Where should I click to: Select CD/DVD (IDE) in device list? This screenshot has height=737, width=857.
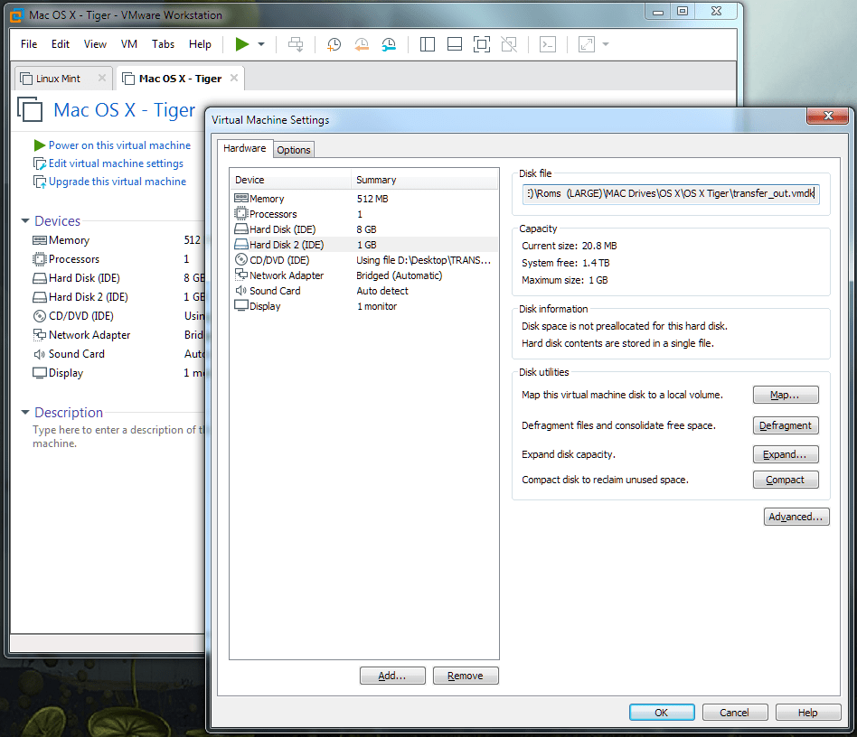point(279,260)
